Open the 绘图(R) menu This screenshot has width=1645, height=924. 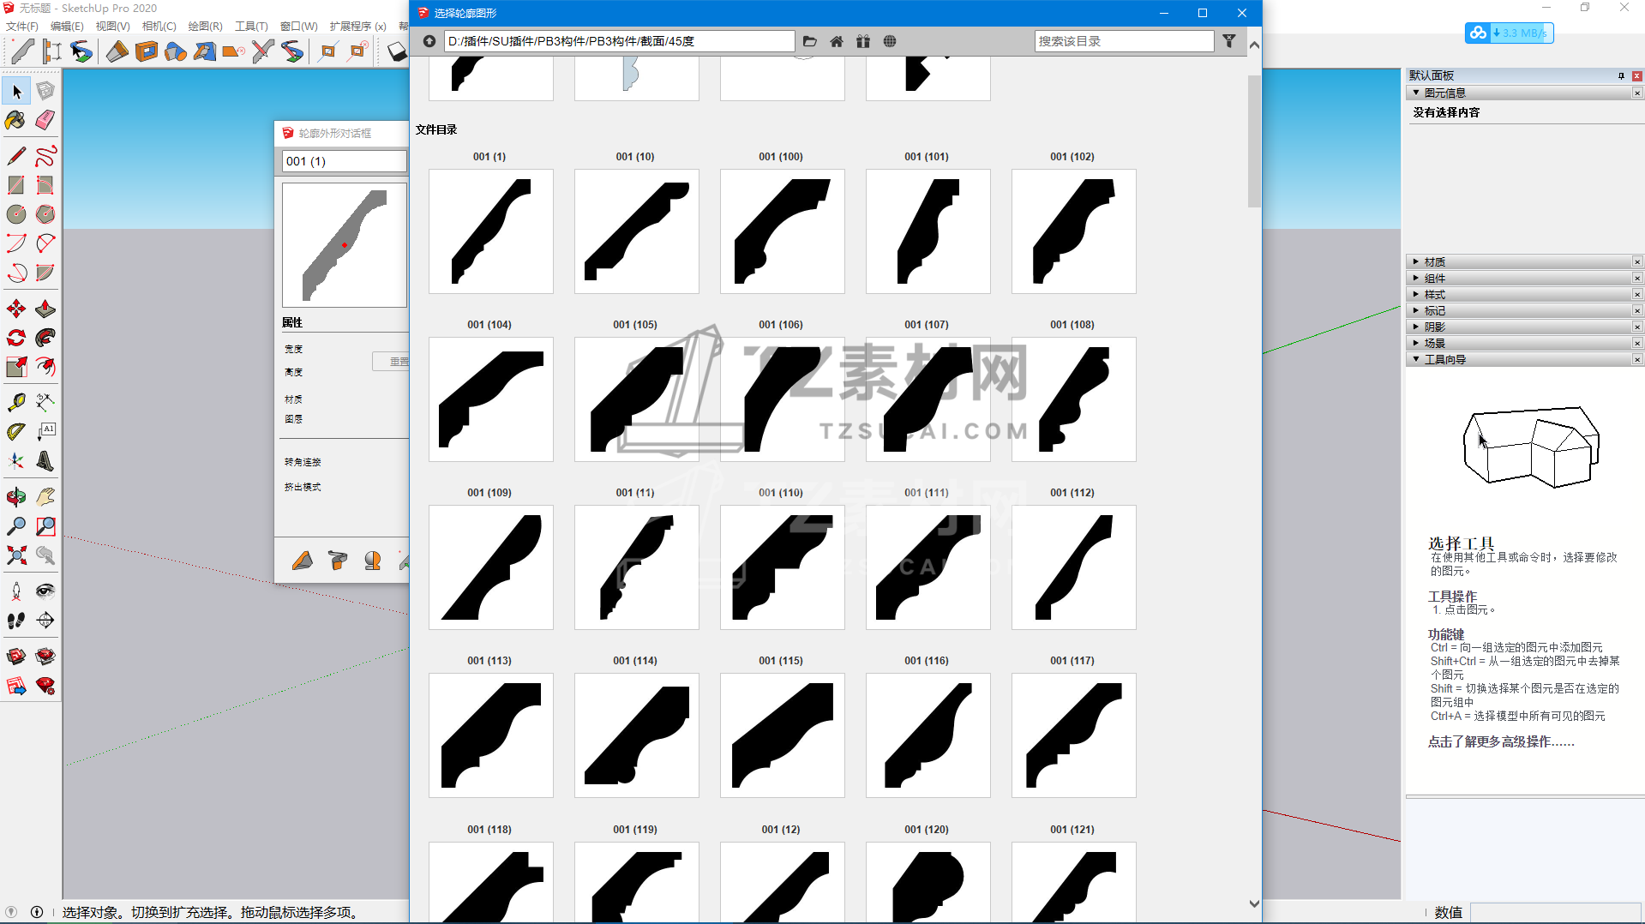point(205,27)
